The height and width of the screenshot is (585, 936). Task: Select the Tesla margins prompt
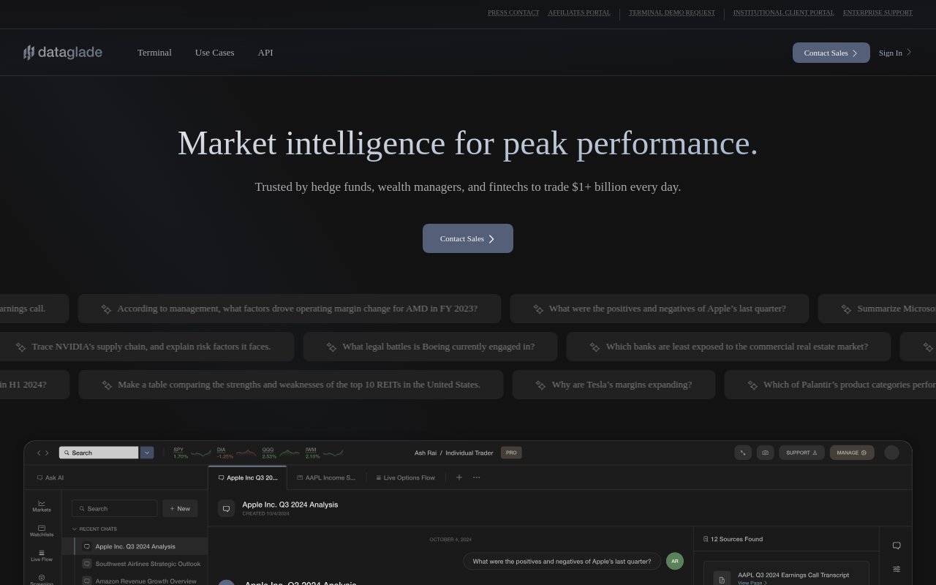click(x=614, y=385)
